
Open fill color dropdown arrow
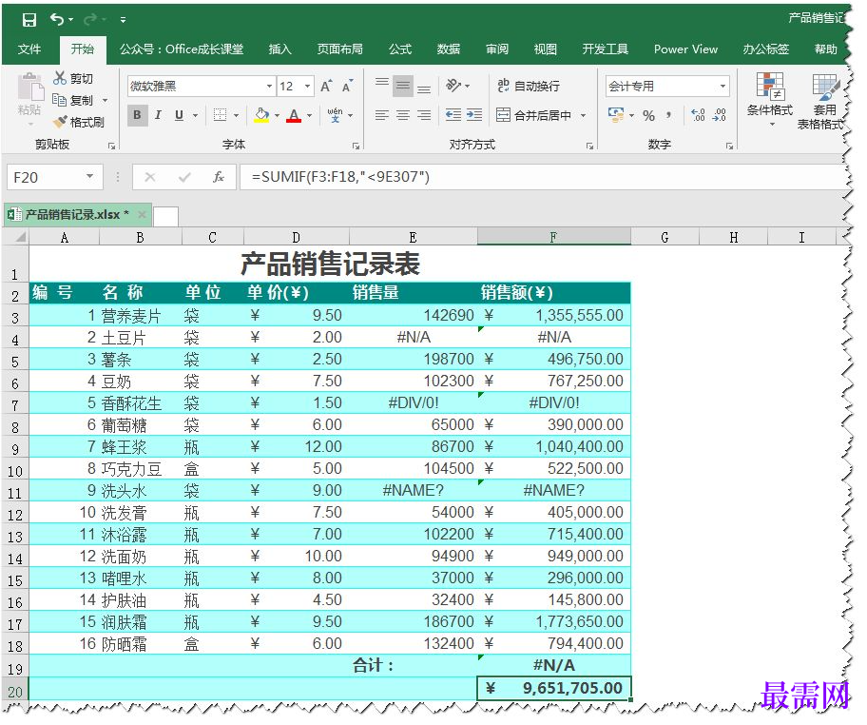pos(277,116)
